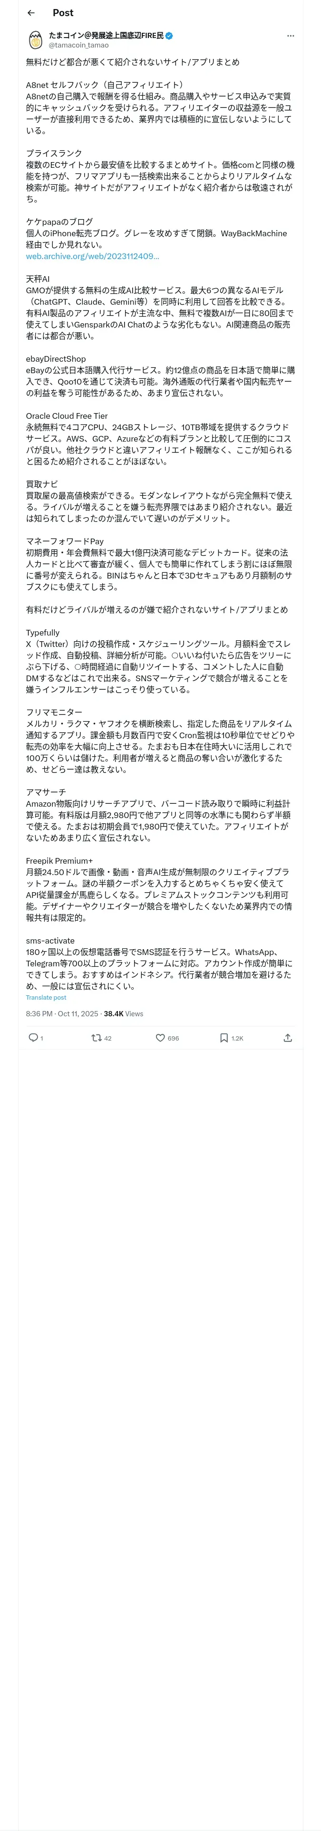Go back using the arrow beside Post

click(x=31, y=13)
